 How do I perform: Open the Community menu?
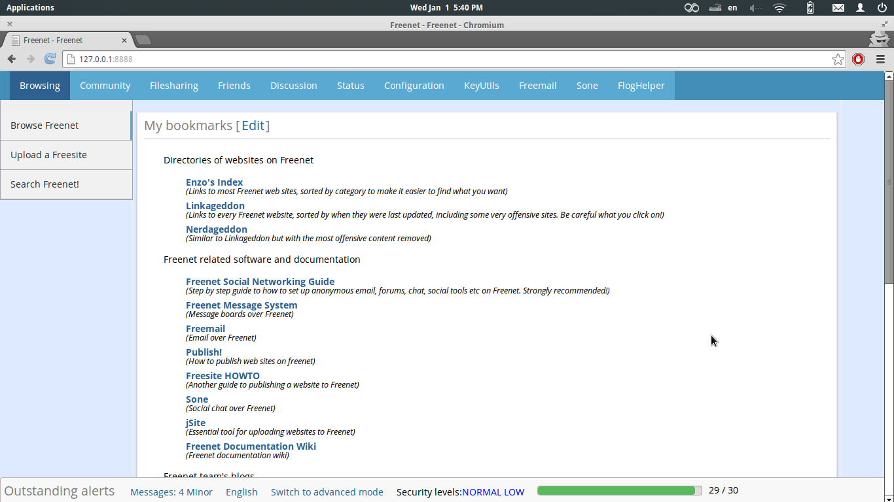(x=105, y=86)
